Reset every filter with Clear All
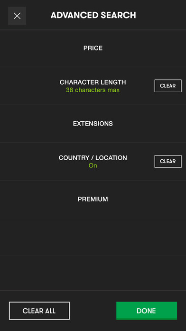The width and height of the screenshot is (186, 331). tap(39, 311)
